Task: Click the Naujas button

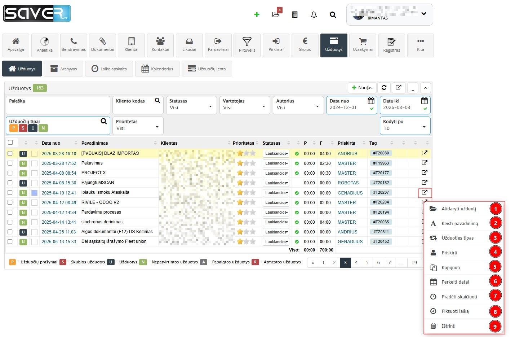Action: click(362, 88)
